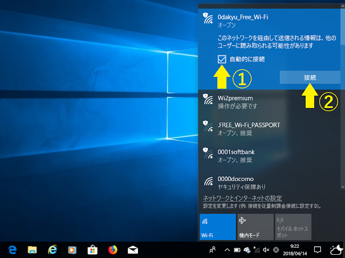Tick the 自動的に接続 checkbox
345x258 pixels.
pos(222,59)
